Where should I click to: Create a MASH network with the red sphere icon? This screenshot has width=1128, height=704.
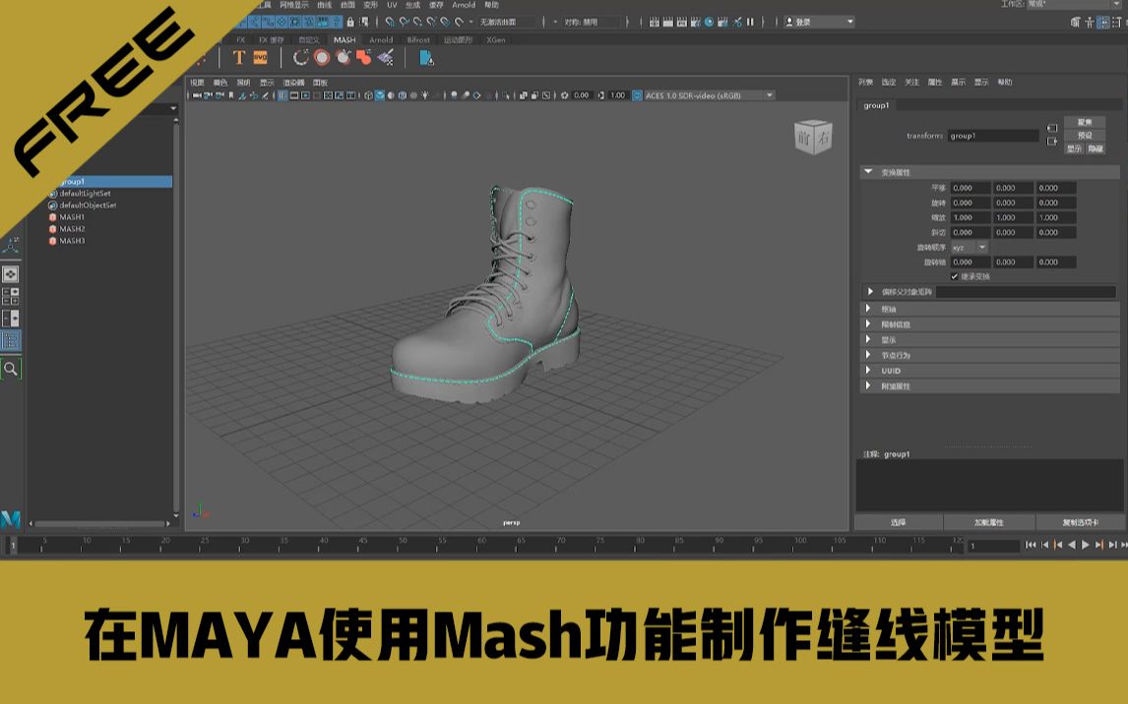pyautogui.click(x=322, y=57)
